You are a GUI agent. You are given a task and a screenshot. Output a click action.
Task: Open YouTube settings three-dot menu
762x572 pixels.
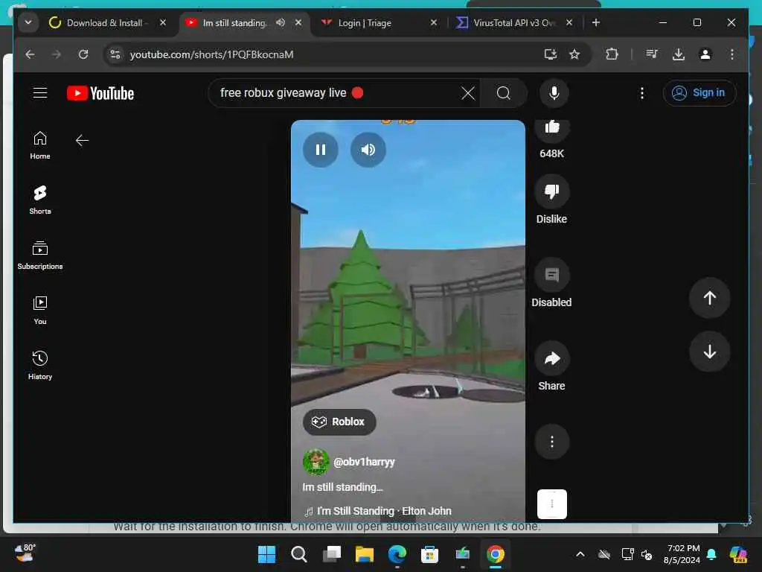pos(642,93)
